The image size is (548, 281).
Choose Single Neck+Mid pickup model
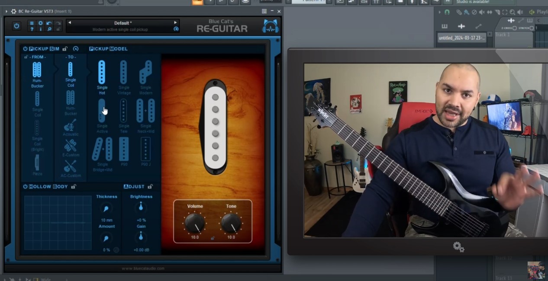coord(146,116)
